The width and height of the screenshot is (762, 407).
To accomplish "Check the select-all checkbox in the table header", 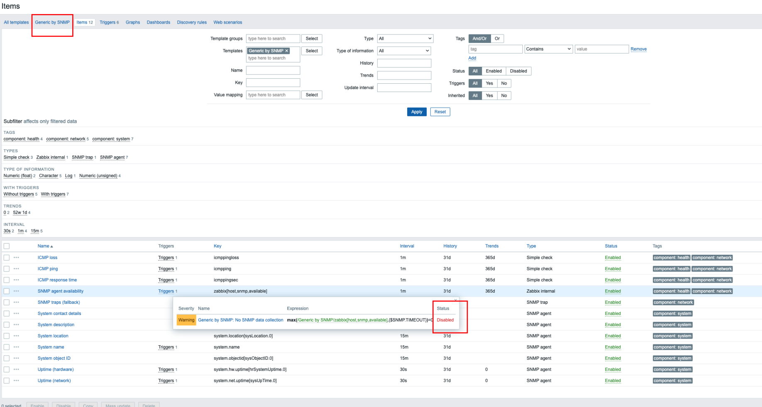I will [x=7, y=246].
